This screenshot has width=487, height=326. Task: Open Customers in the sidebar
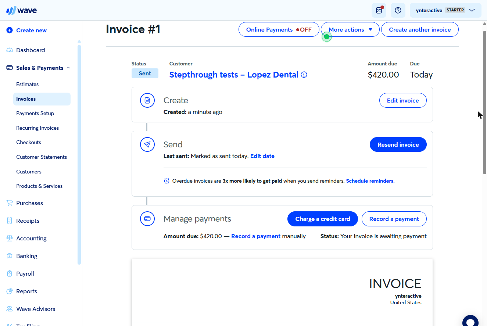click(x=29, y=172)
